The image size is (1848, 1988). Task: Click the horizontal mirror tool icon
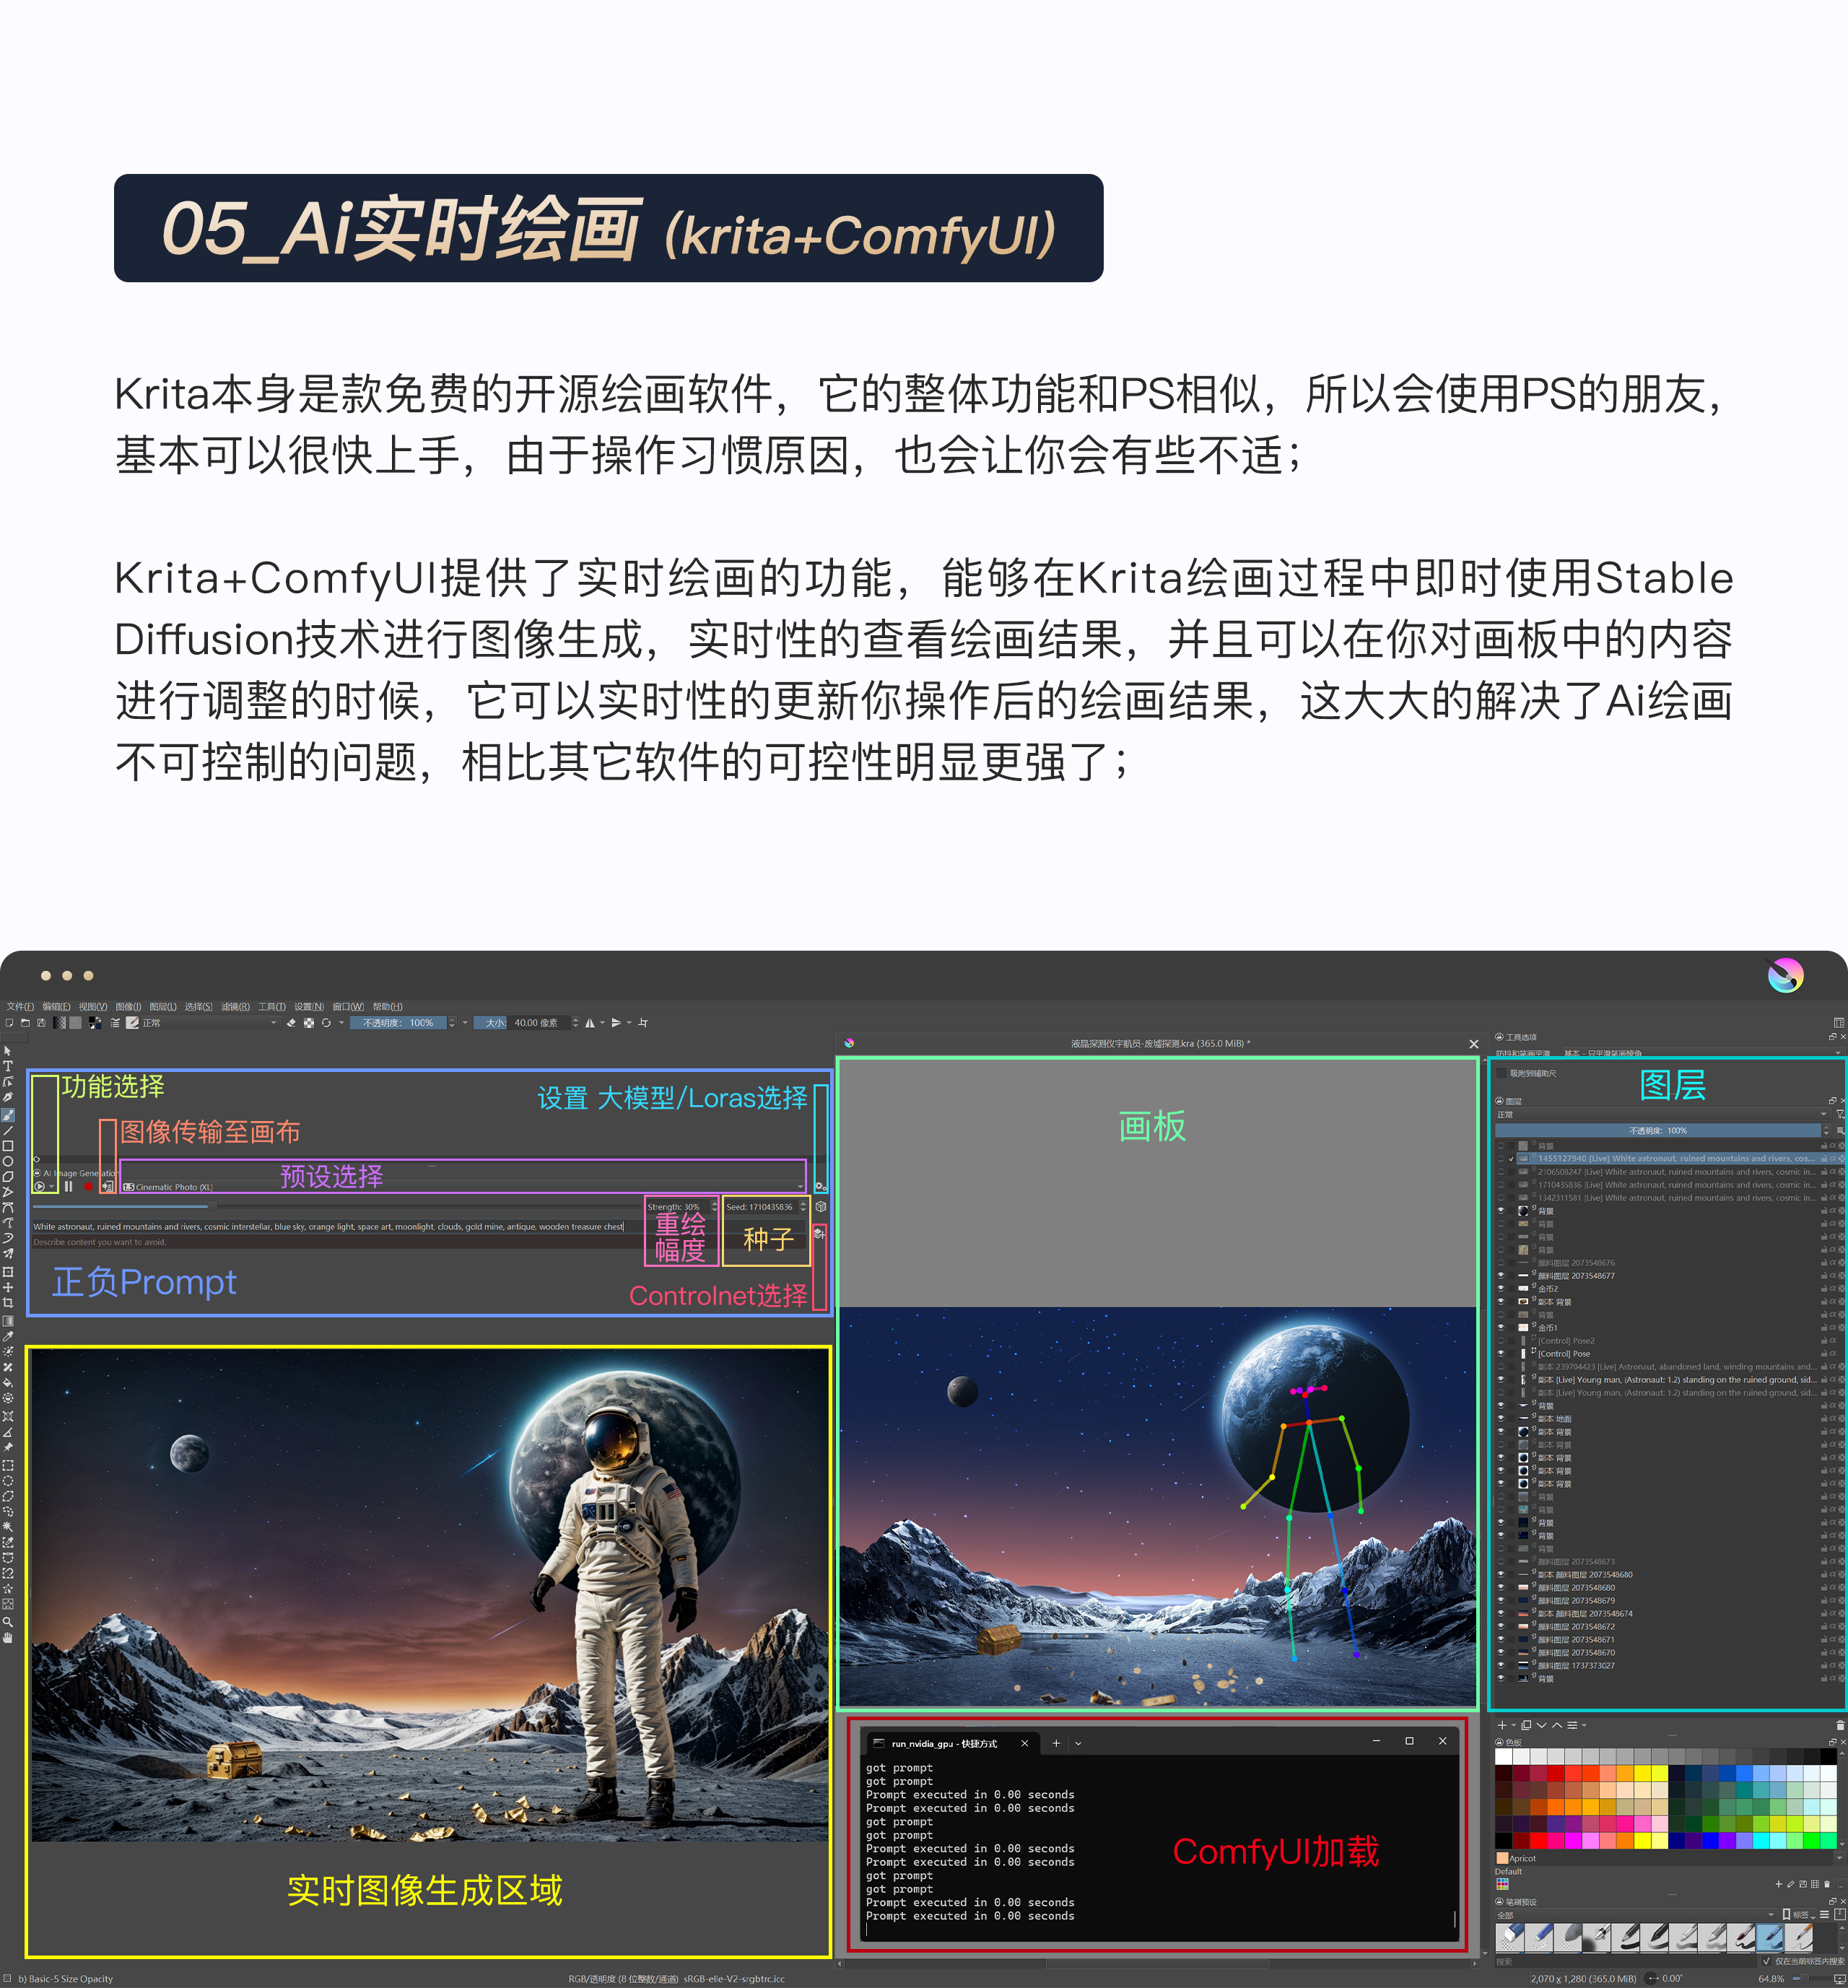pyautogui.click(x=590, y=1023)
